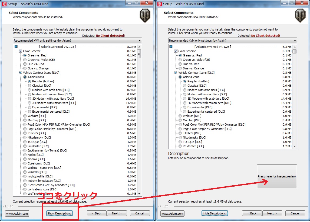Select Man1aq [DLC] radio in right window
Image resolution: width=310 pixels, height=222 pixels.
pyautogui.click(x=180, y=120)
